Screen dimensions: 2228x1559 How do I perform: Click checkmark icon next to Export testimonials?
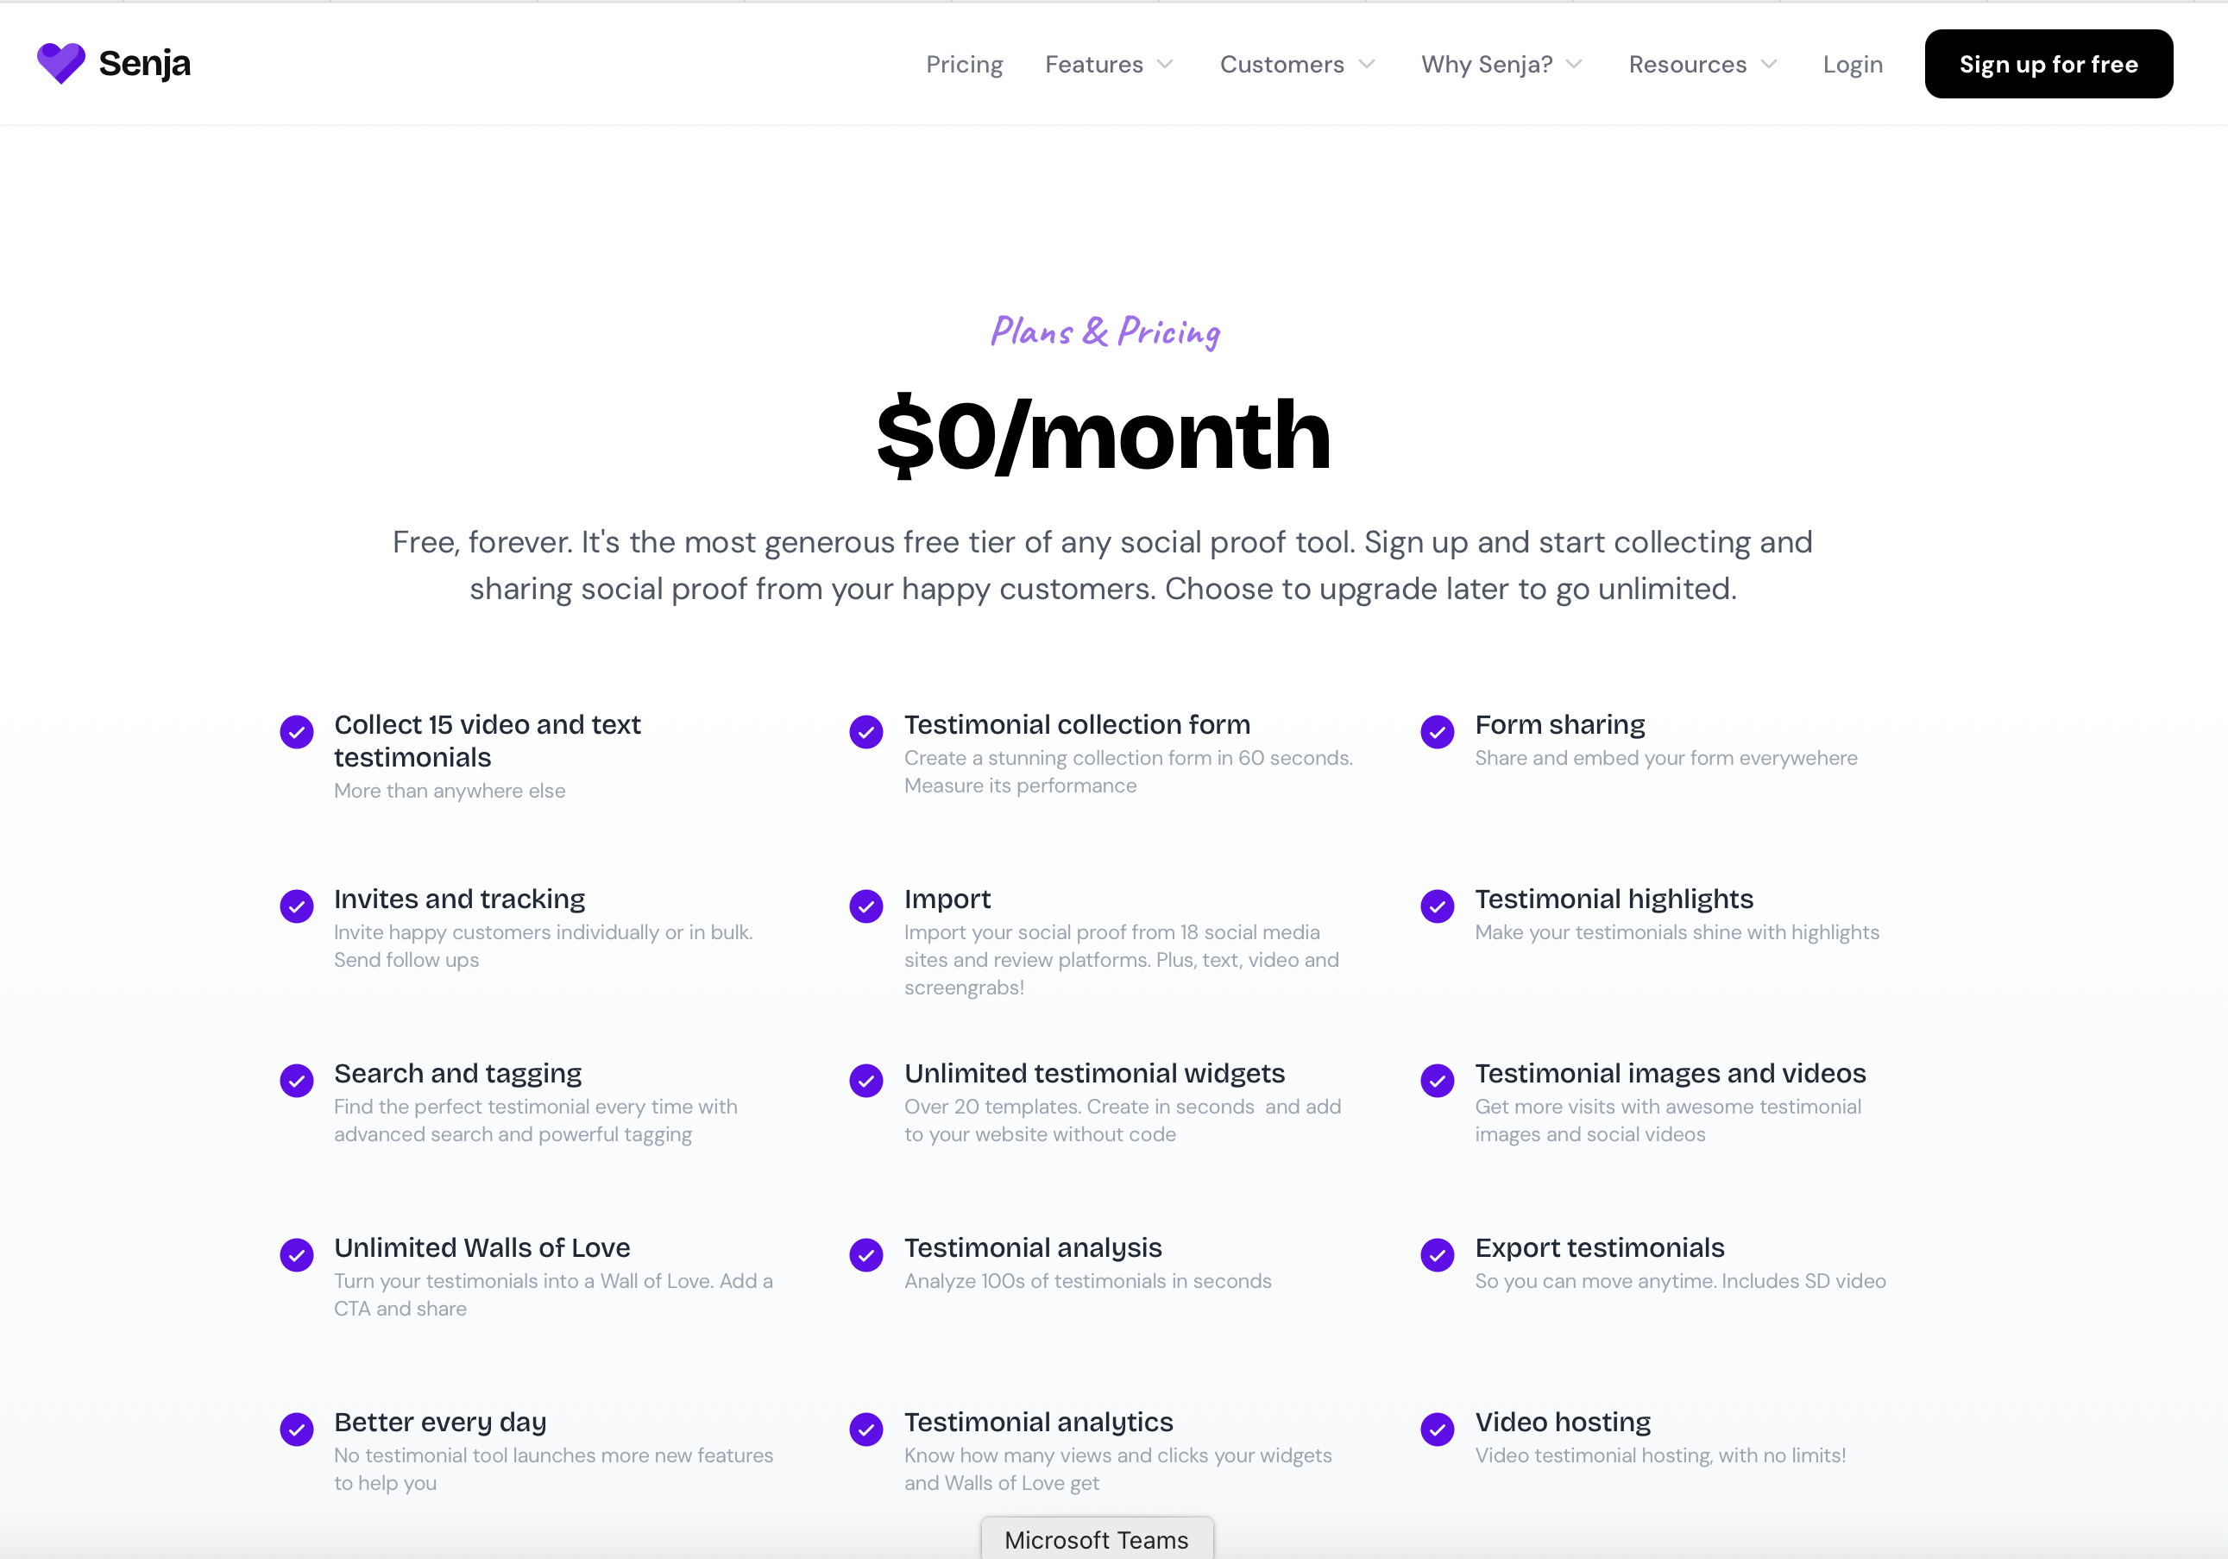(1437, 1255)
